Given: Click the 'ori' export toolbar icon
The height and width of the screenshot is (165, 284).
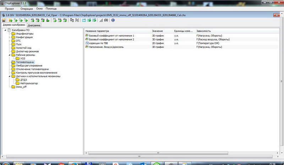Looking at the screenshot, I should click(32, 20).
